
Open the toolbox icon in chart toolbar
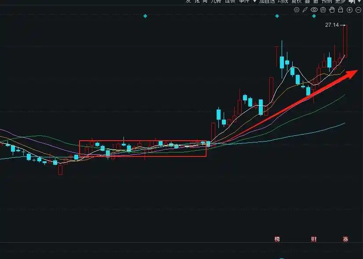coord(323,10)
